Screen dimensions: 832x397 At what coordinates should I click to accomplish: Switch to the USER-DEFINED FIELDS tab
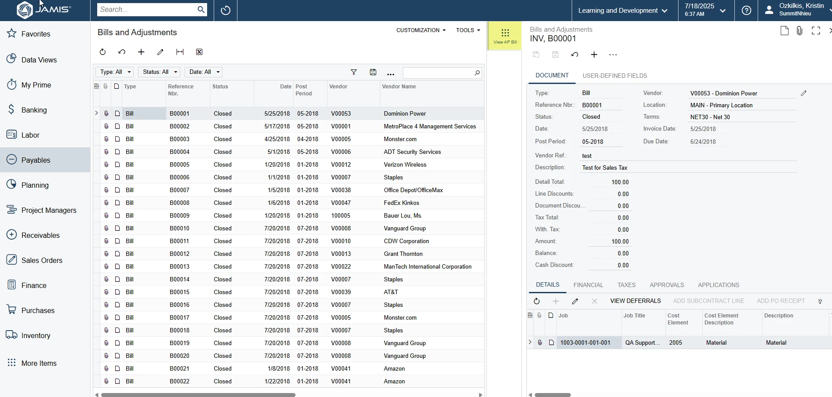coord(615,76)
